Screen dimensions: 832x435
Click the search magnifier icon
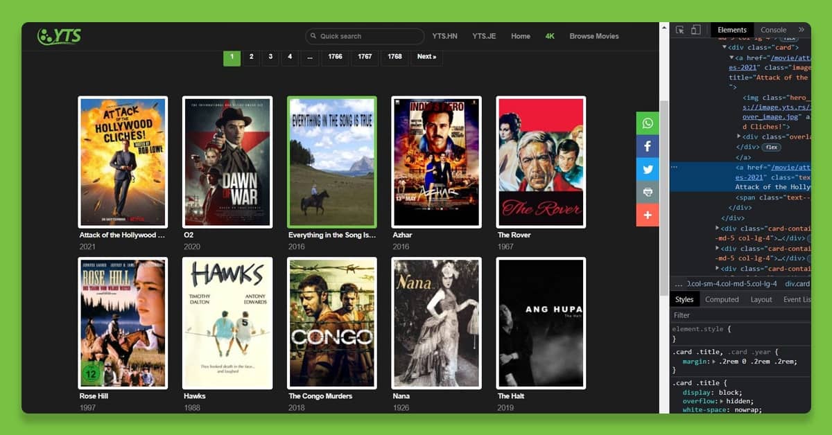pos(313,36)
